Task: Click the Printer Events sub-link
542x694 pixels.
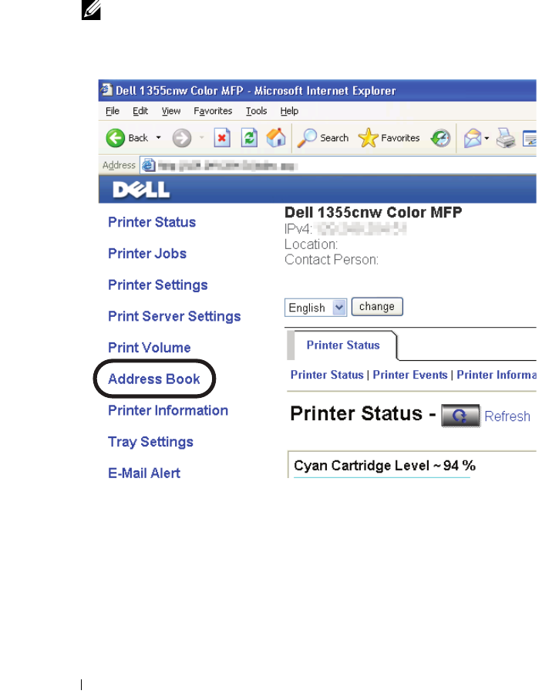Action: (410, 375)
